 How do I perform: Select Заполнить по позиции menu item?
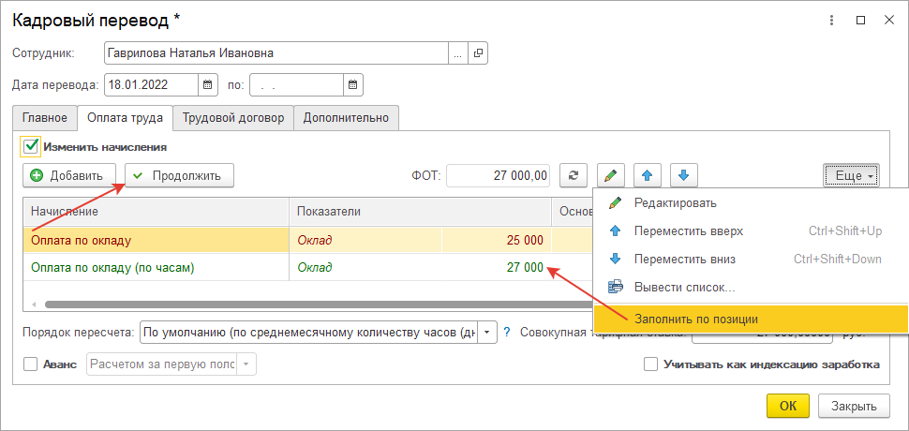(x=695, y=319)
